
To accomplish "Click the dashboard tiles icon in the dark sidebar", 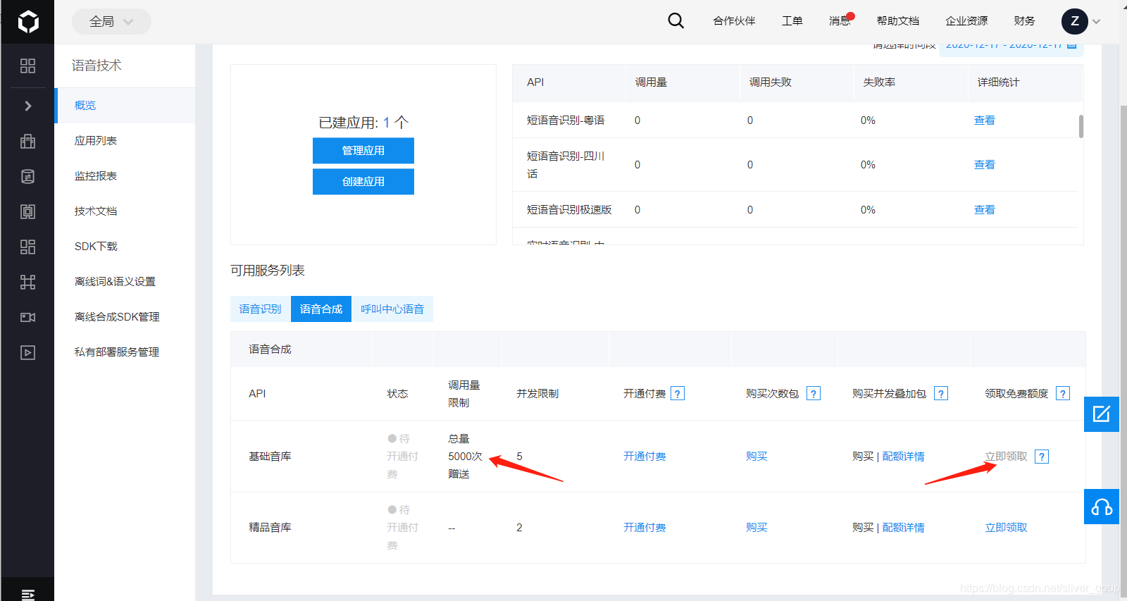I will [27, 247].
